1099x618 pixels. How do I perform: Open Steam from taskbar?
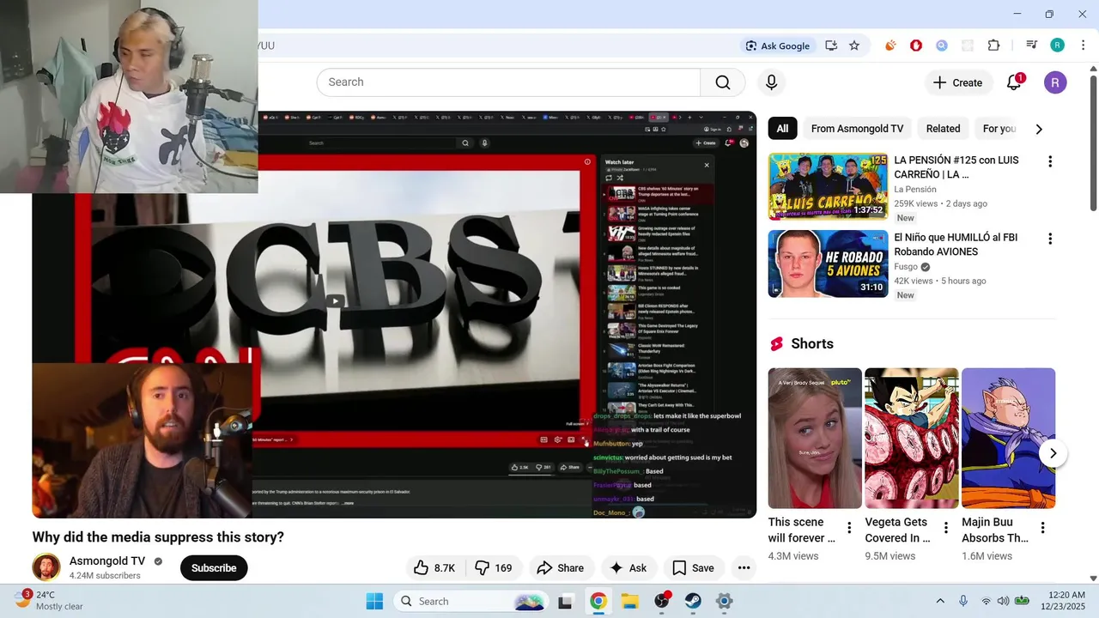tap(693, 602)
